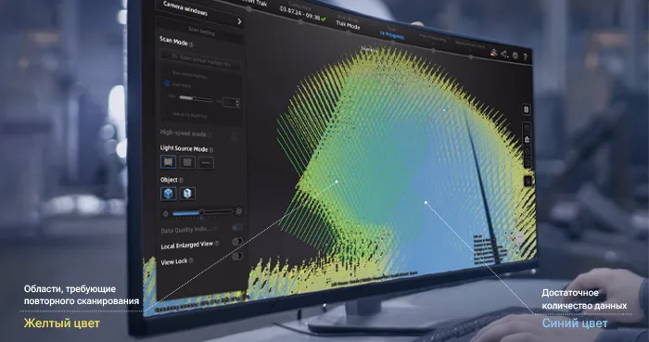The height and width of the screenshot is (342, 649).
Task: Open the Object help icon
Action: pos(182,180)
